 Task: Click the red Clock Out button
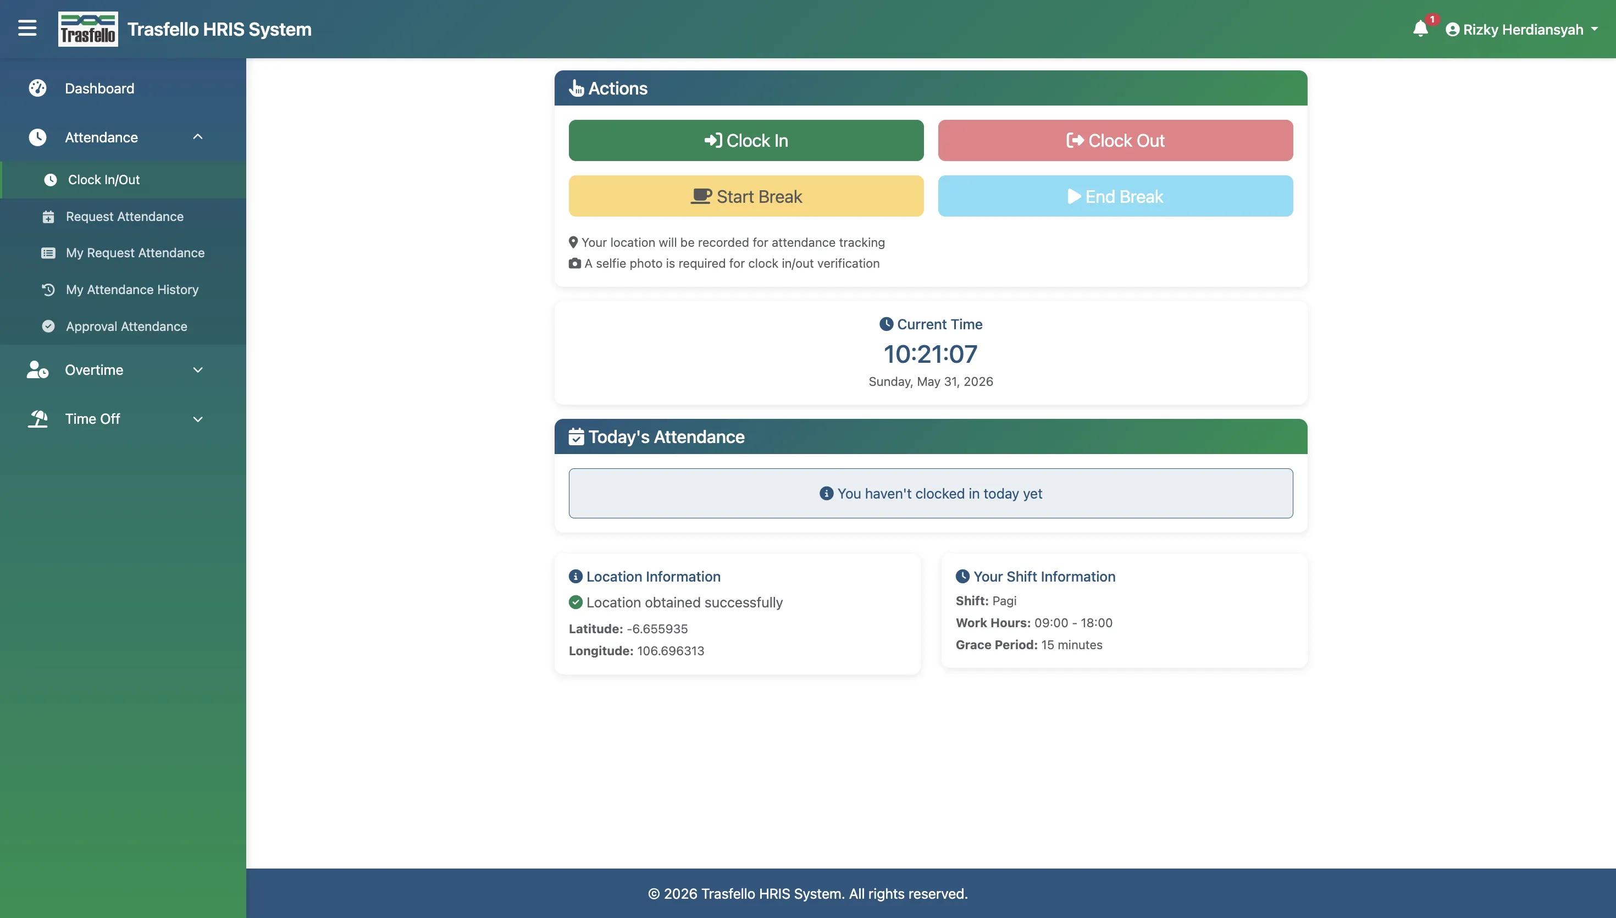click(1115, 140)
